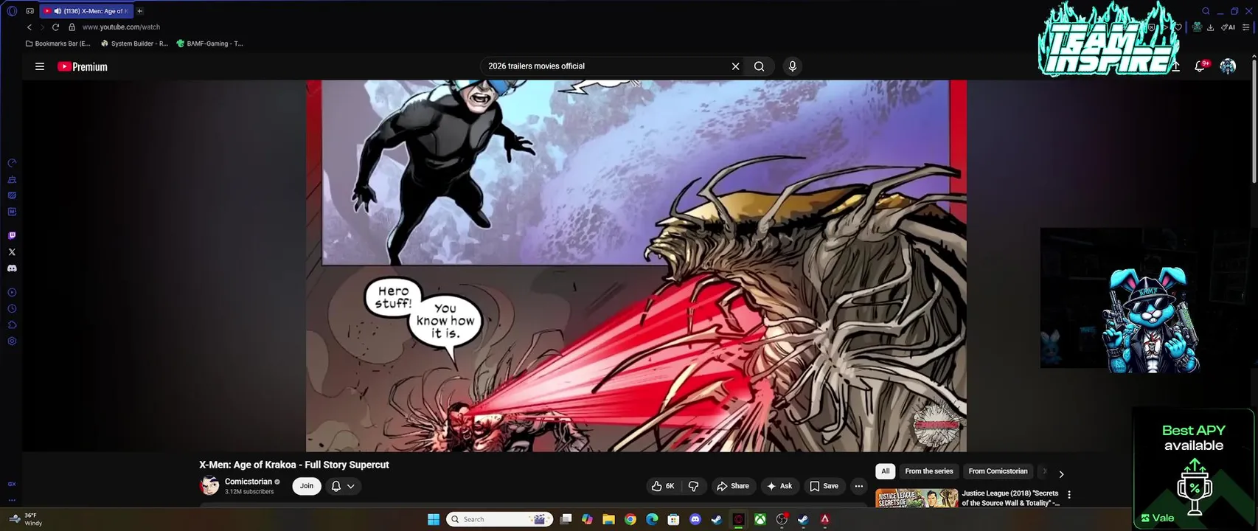
Task: Go back in browser history
Action: click(29, 27)
